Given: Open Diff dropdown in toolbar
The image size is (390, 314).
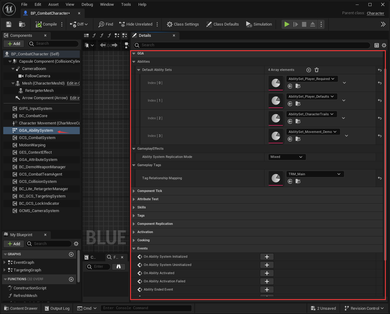Looking at the screenshot, I should tap(79, 24).
